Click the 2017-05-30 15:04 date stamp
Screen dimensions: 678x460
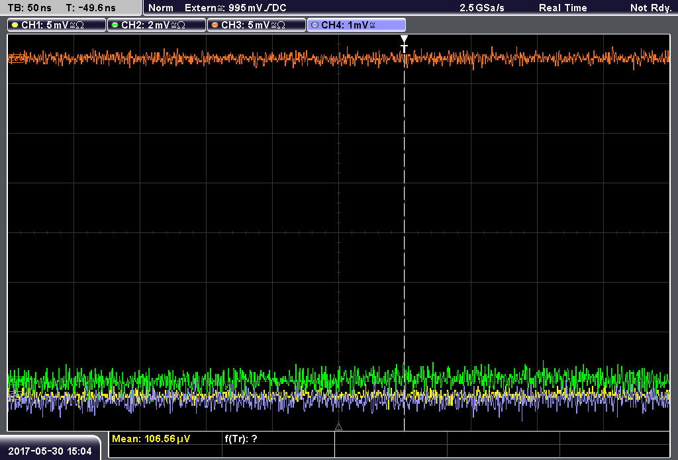pos(50,451)
